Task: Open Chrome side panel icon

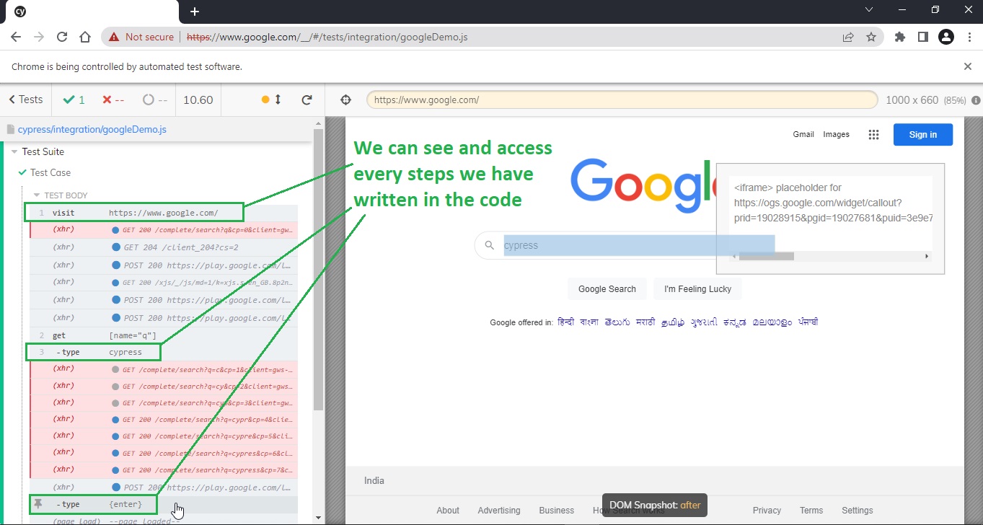Action: pyautogui.click(x=922, y=37)
